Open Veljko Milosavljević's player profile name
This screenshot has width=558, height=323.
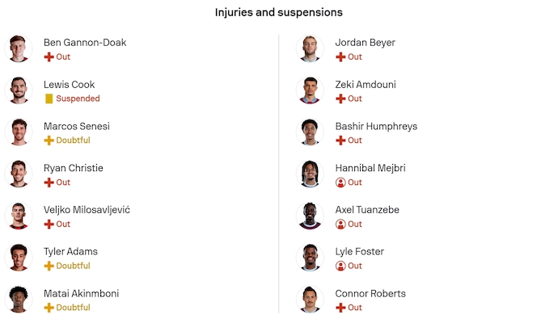(x=87, y=210)
